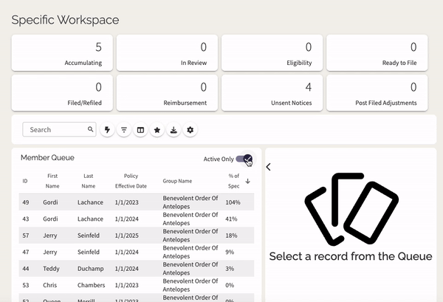Sort by First Name column header
Viewport: 443px width, 302px height.
point(52,181)
